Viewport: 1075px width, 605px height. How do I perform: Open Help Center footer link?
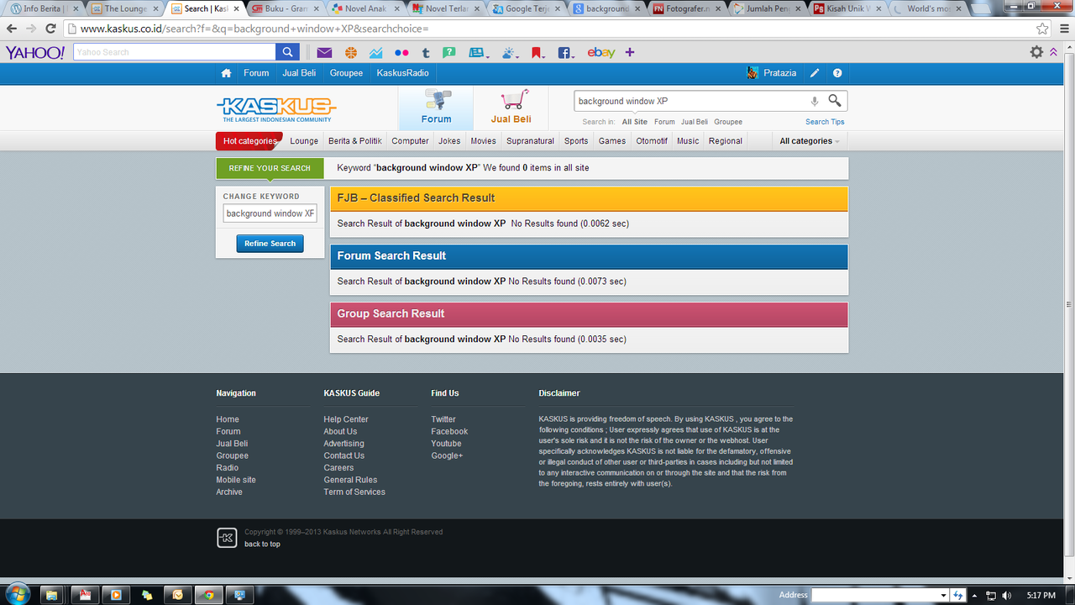(346, 419)
